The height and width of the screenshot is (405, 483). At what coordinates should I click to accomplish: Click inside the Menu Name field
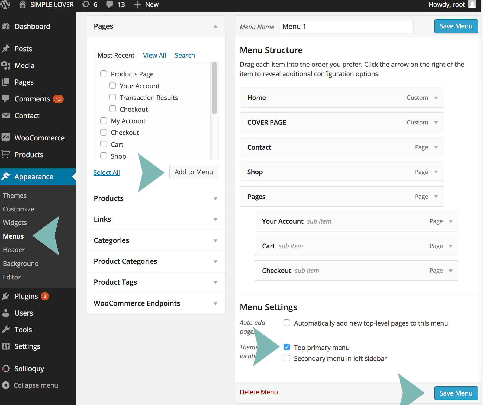[346, 26]
